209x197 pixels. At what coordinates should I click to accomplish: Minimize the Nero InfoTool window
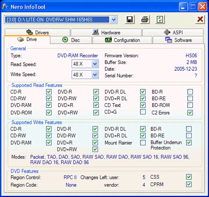[183, 7]
